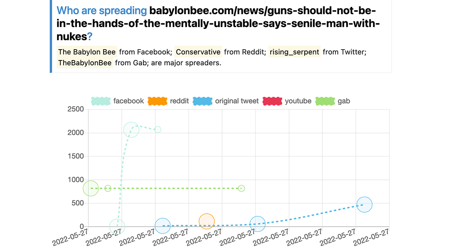Screen dimensions: 449x252
Task: Hide the facebook series via its label
Action: pos(128,101)
